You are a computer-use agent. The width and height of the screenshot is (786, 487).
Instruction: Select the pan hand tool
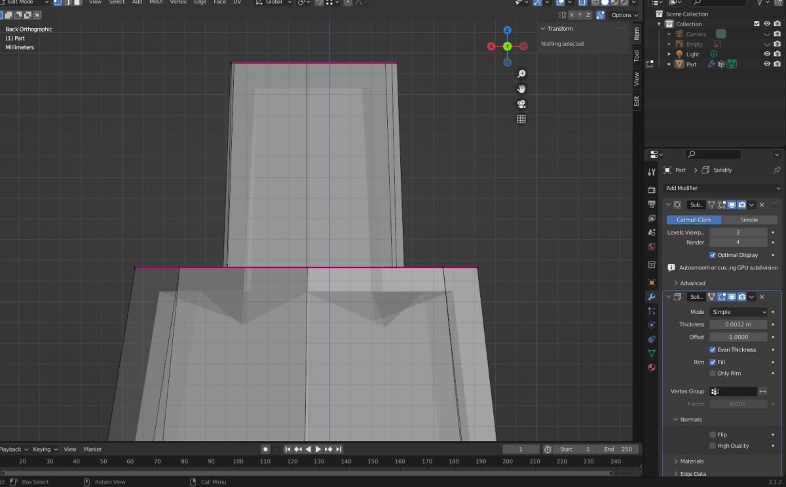coord(521,89)
